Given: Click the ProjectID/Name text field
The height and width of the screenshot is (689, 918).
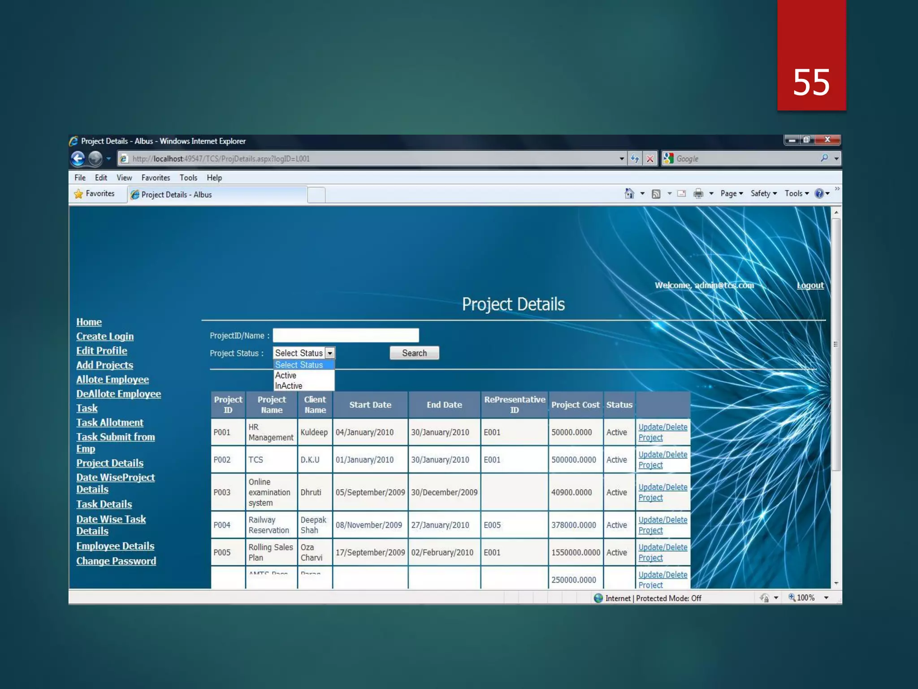Looking at the screenshot, I should (x=346, y=336).
